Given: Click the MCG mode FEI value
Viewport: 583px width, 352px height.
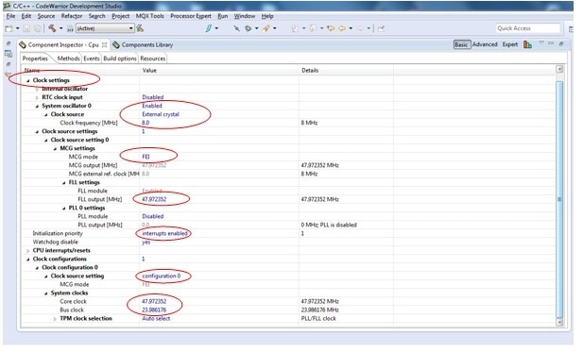Looking at the screenshot, I should tap(146, 157).
